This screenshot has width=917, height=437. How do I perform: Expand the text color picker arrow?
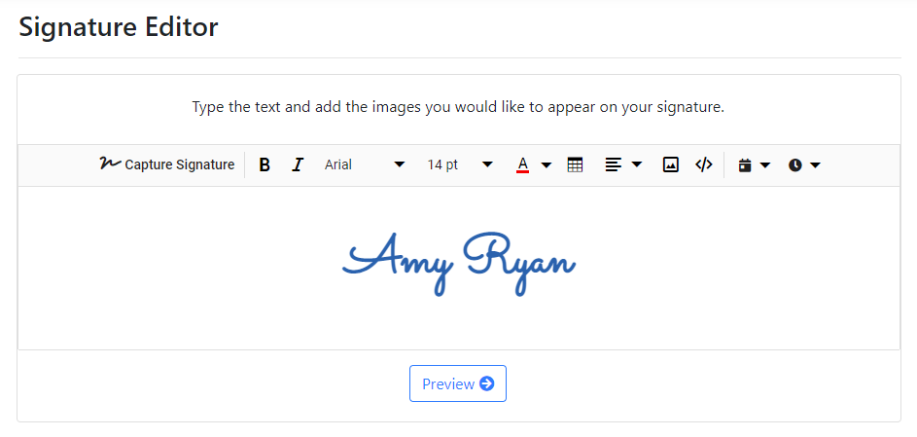click(x=547, y=165)
